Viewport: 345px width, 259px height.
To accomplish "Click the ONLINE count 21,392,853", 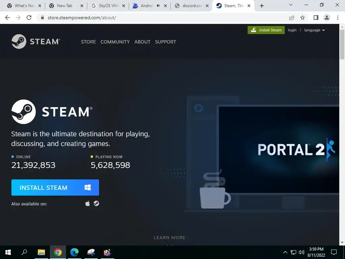I will [33, 165].
